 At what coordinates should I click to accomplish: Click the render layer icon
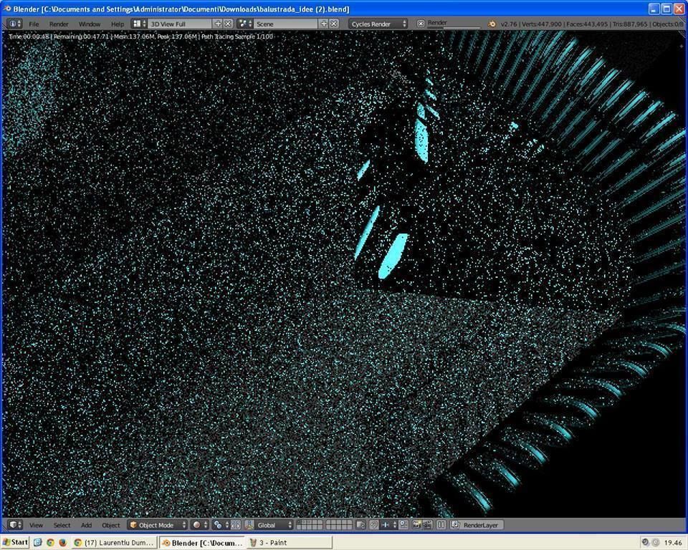[456, 524]
